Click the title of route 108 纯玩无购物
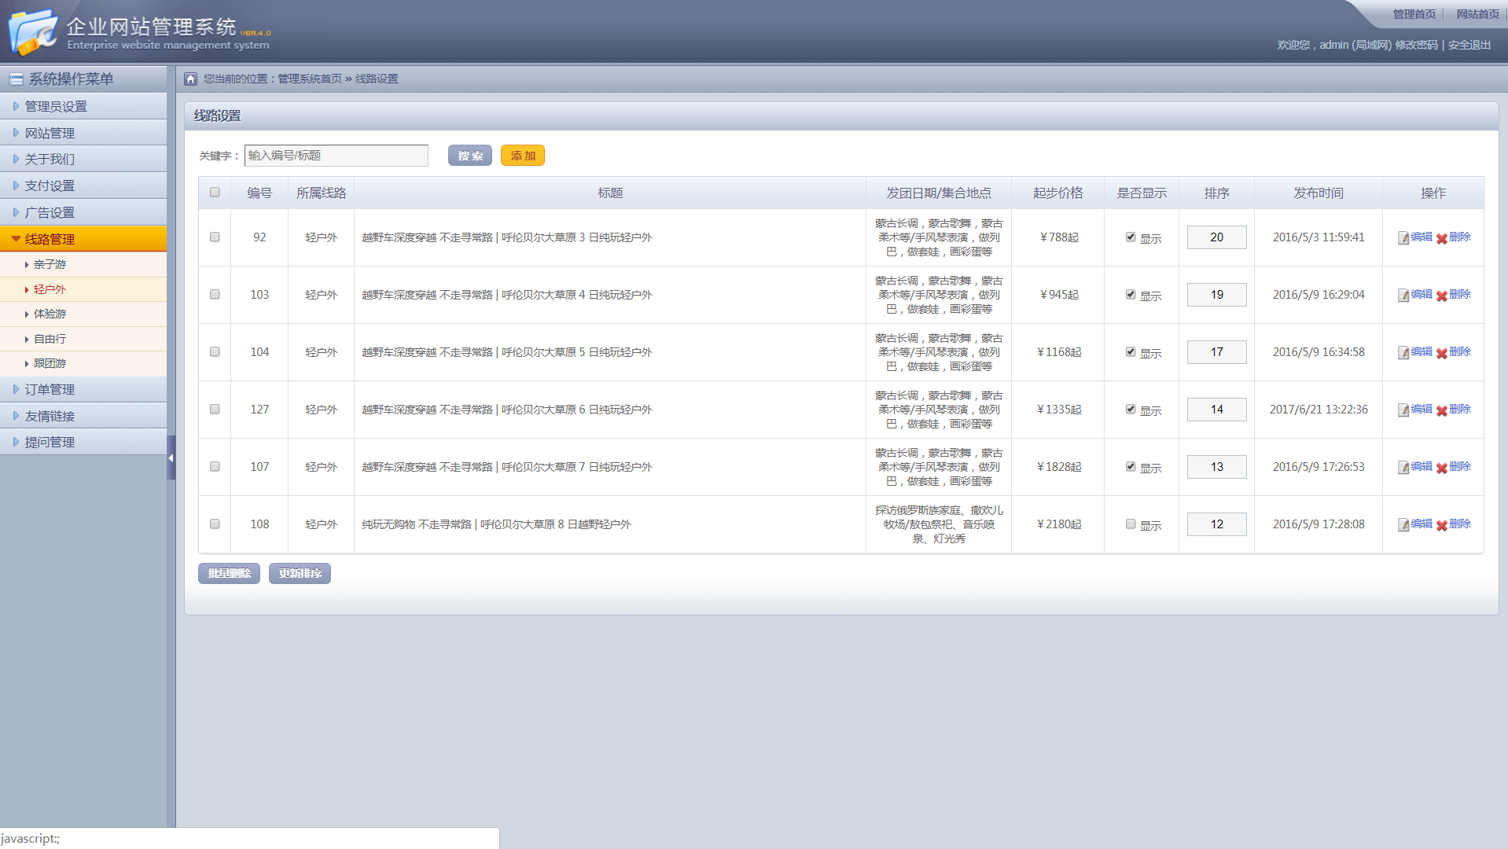Image resolution: width=1508 pixels, height=849 pixels. point(496,524)
